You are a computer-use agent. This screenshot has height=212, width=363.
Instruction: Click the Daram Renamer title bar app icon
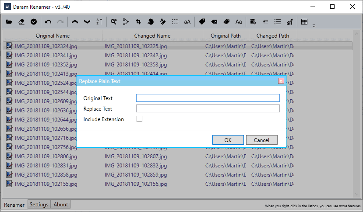(7, 7)
